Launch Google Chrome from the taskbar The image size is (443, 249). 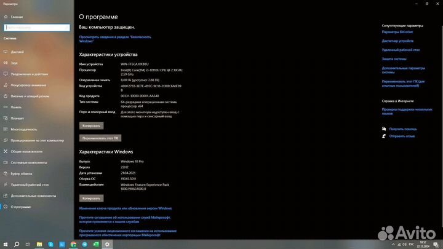tap(73, 244)
